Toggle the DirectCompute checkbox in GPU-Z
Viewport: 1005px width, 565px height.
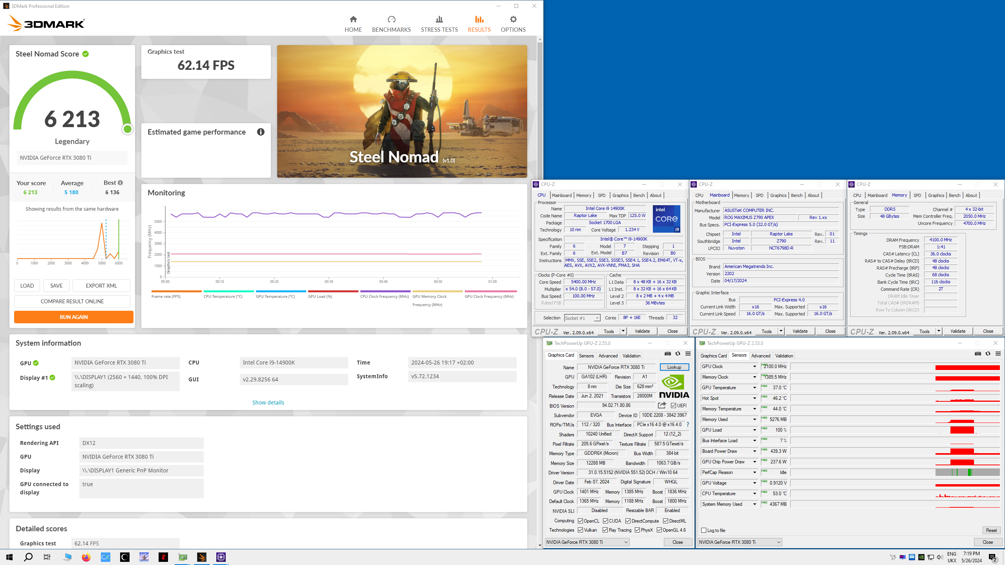pyautogui.click(x=628, y=521)
